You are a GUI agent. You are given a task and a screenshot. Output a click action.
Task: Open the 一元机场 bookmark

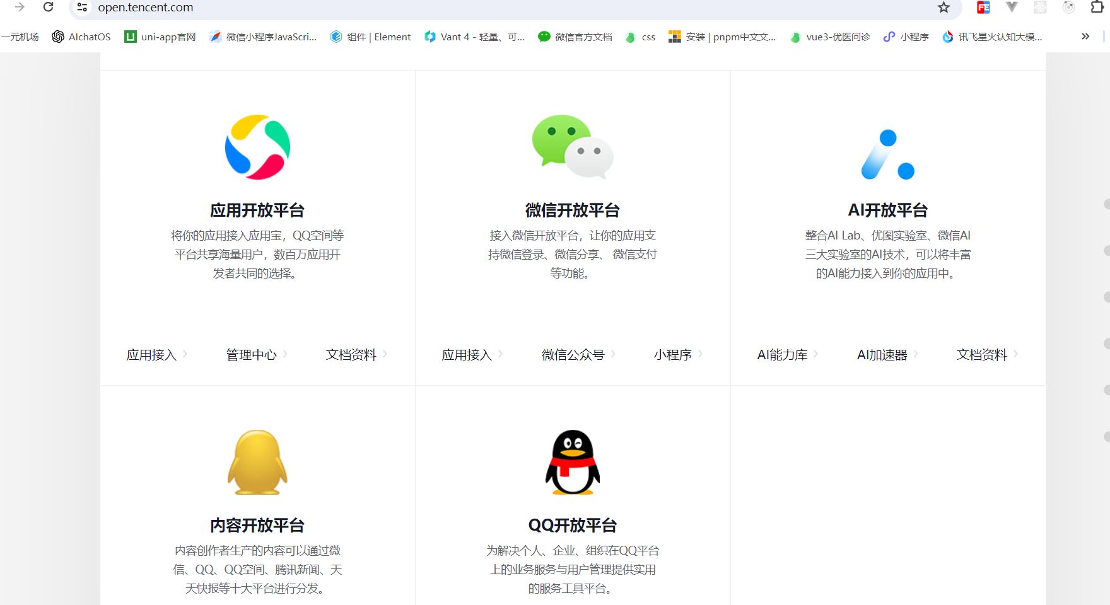pyautogui.click(x=20, y=37)
